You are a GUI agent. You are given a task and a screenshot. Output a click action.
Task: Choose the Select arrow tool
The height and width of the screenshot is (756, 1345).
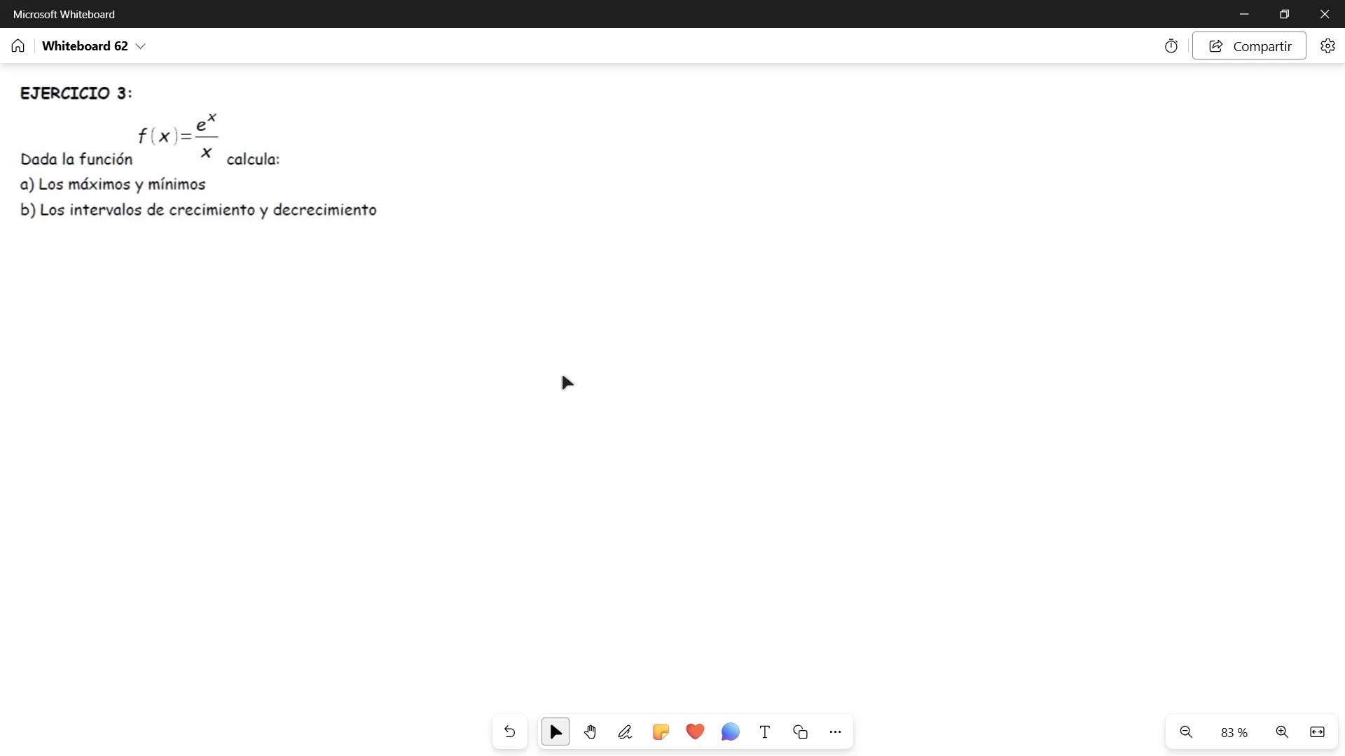pos(556,732)
